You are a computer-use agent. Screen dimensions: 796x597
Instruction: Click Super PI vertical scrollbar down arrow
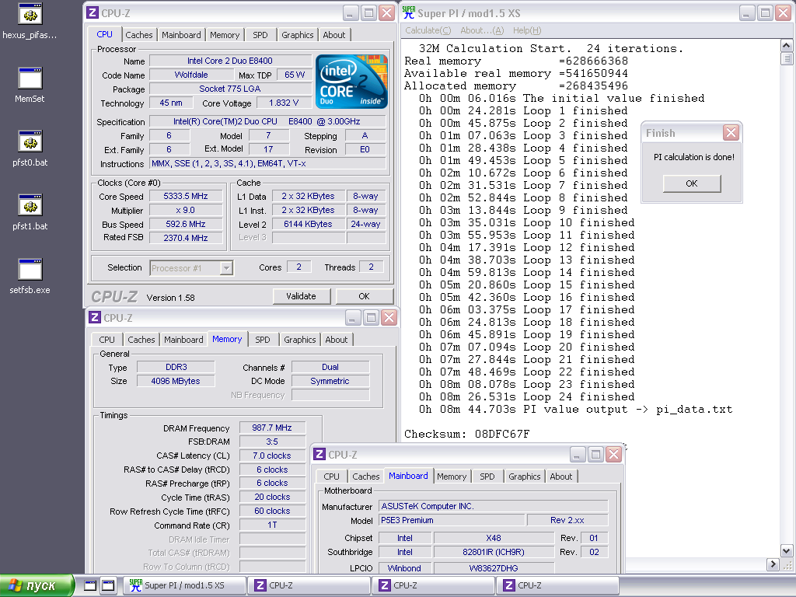coord(787,551)
